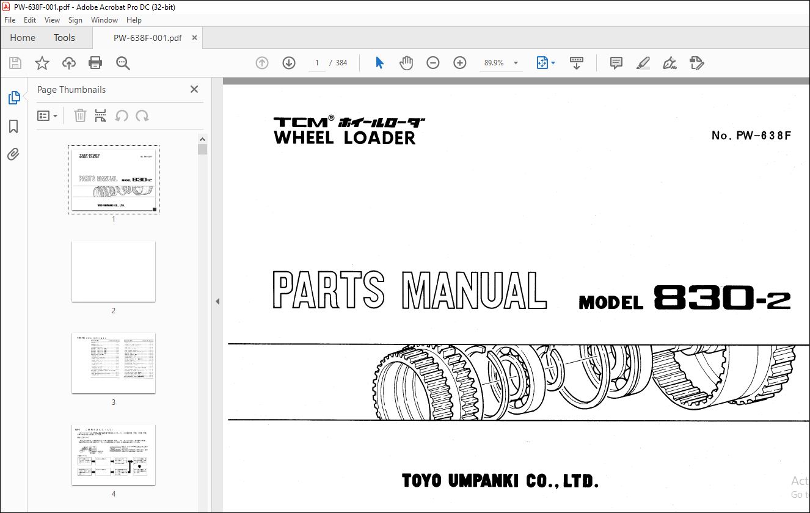Select the PW-638F-001.pdf document tab
This screenshot has height=513, width=810.
click(147, 38)
